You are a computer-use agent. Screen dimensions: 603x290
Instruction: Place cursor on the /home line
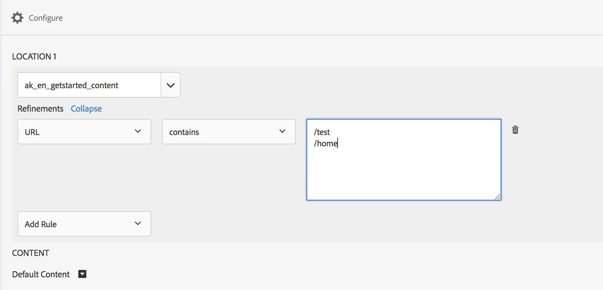pyautogui.click(x=326, y=144)
